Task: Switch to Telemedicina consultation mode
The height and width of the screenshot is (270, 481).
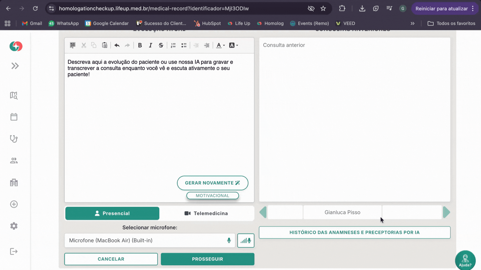Action: point(206,213)
